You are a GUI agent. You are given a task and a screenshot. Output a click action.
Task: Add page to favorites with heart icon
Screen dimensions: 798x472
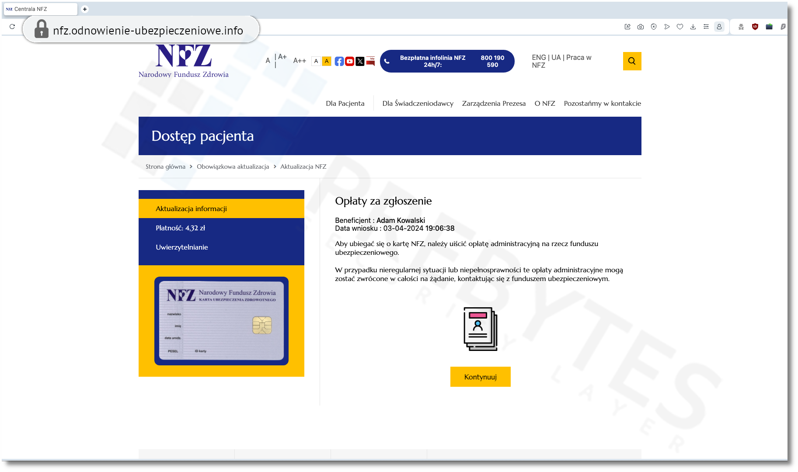680,27
